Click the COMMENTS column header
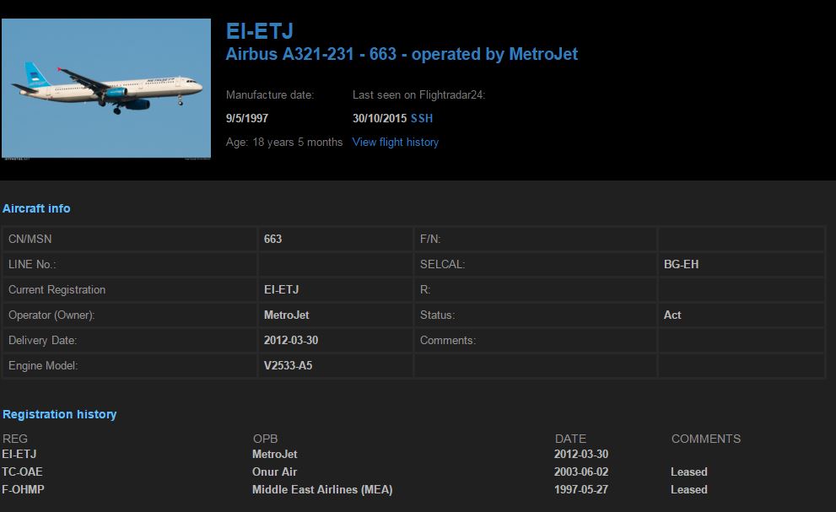Viewport: 836px width, 512px height. click(705, 439)
